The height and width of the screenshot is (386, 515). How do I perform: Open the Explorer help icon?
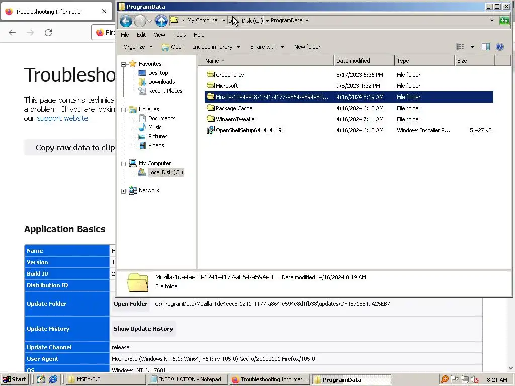pyautogui.click(x=500, y=47)
